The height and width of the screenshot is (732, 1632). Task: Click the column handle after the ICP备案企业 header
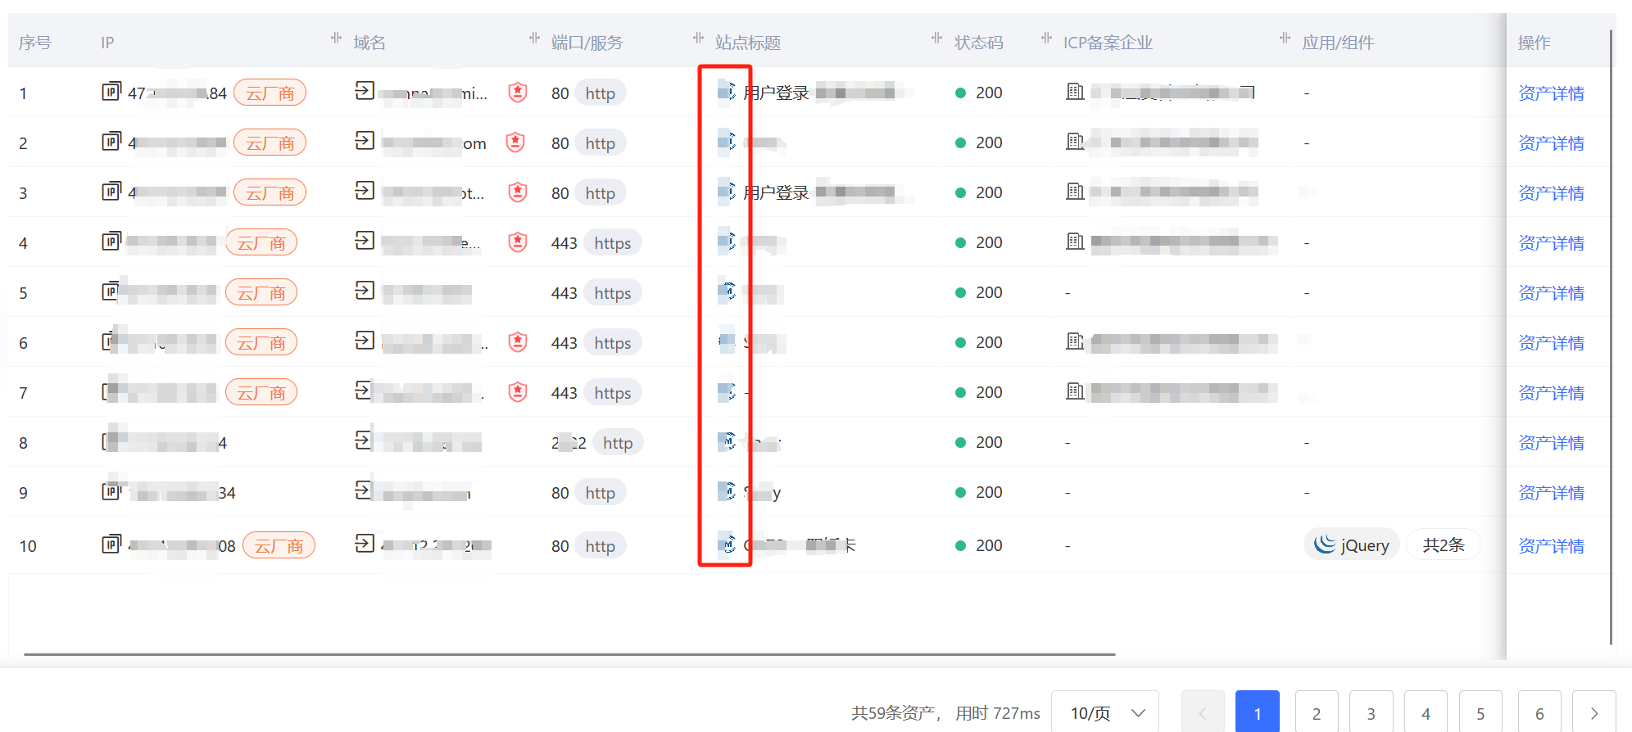pyautogui.click(x=1284, y=38)
